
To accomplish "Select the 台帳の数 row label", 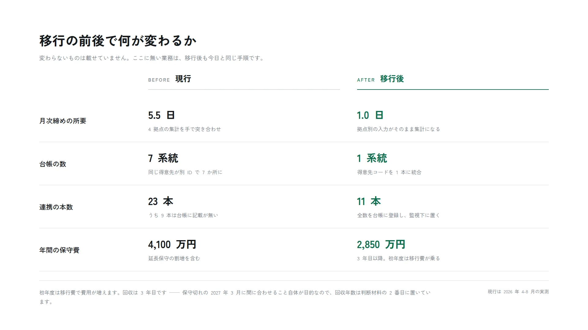I will point(53,164).
